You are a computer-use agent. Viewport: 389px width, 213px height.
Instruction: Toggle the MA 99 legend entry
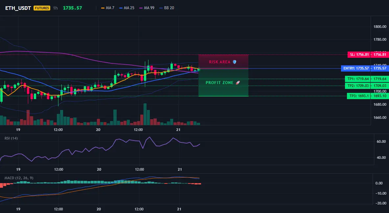[x=147, y=8]
